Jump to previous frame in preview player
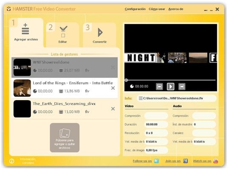The height and width of the screenshot is (170, 228). [160, 86]
